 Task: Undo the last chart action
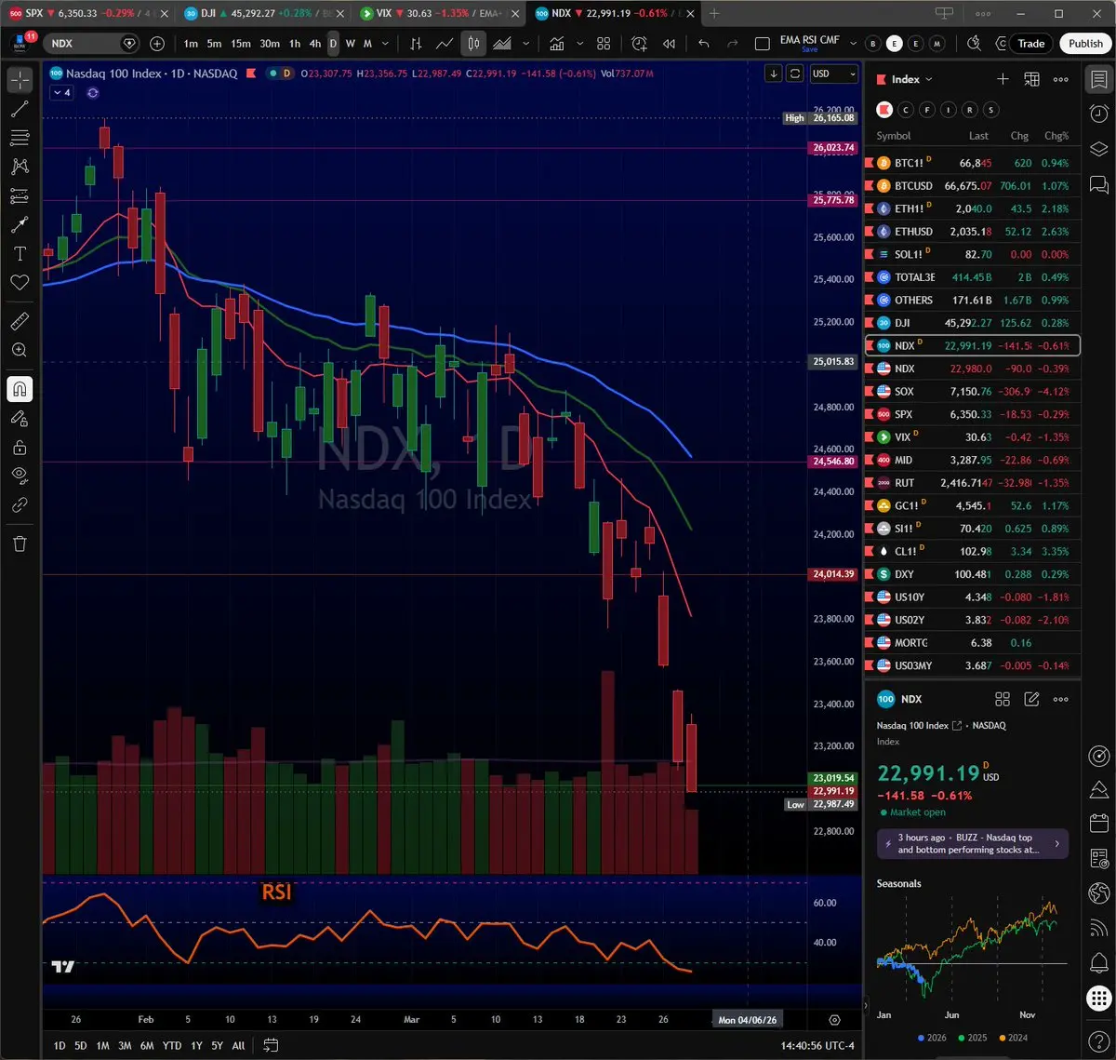(704, 44)
